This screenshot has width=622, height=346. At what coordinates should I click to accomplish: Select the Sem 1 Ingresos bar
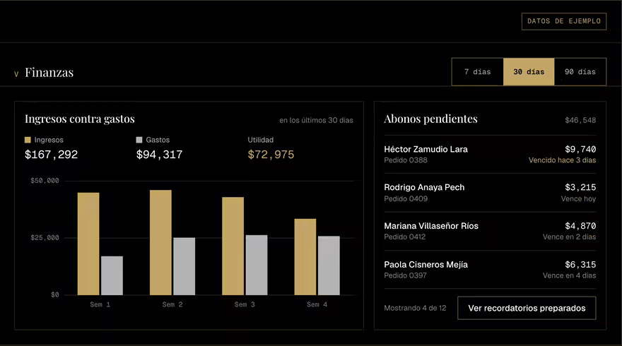[x=88, y=244]
